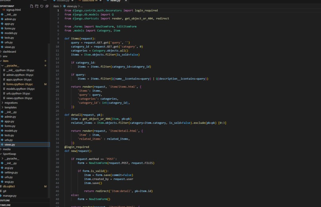Collapse the item folder
Screen dimensions: 321x207
pyautogui.click(x=6, y=61)
